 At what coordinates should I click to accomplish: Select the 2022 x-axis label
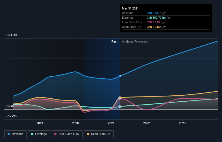coord(147,123)
